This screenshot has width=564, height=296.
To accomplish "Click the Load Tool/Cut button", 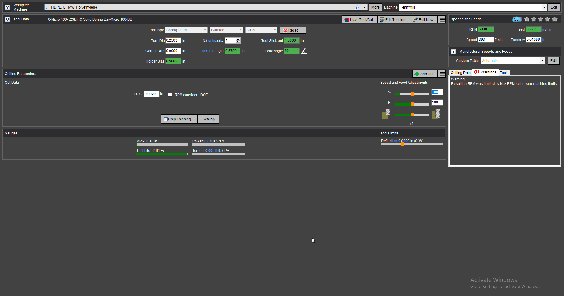I will point(359,20).
